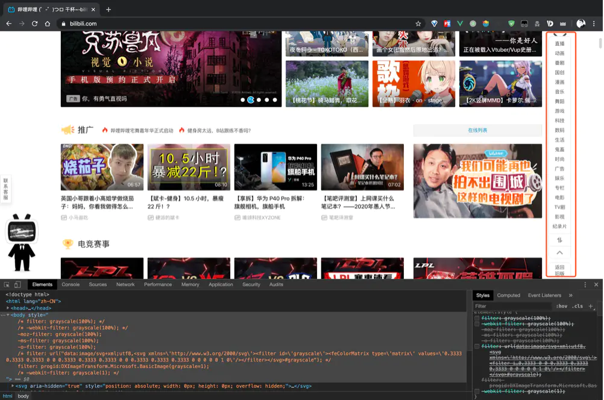Click the blue diamond extension icon
This screenshot has height=400, width=604.
(x=434, y=23)
